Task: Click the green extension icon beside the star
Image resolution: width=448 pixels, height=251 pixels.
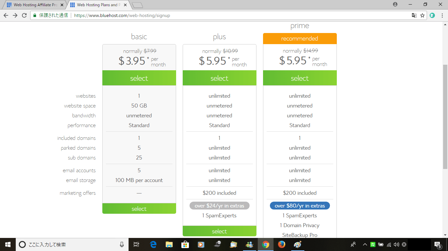Action: [x=432, y=15]
